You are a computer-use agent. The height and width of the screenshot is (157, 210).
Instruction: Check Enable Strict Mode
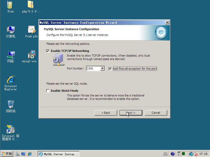[48, 91]
